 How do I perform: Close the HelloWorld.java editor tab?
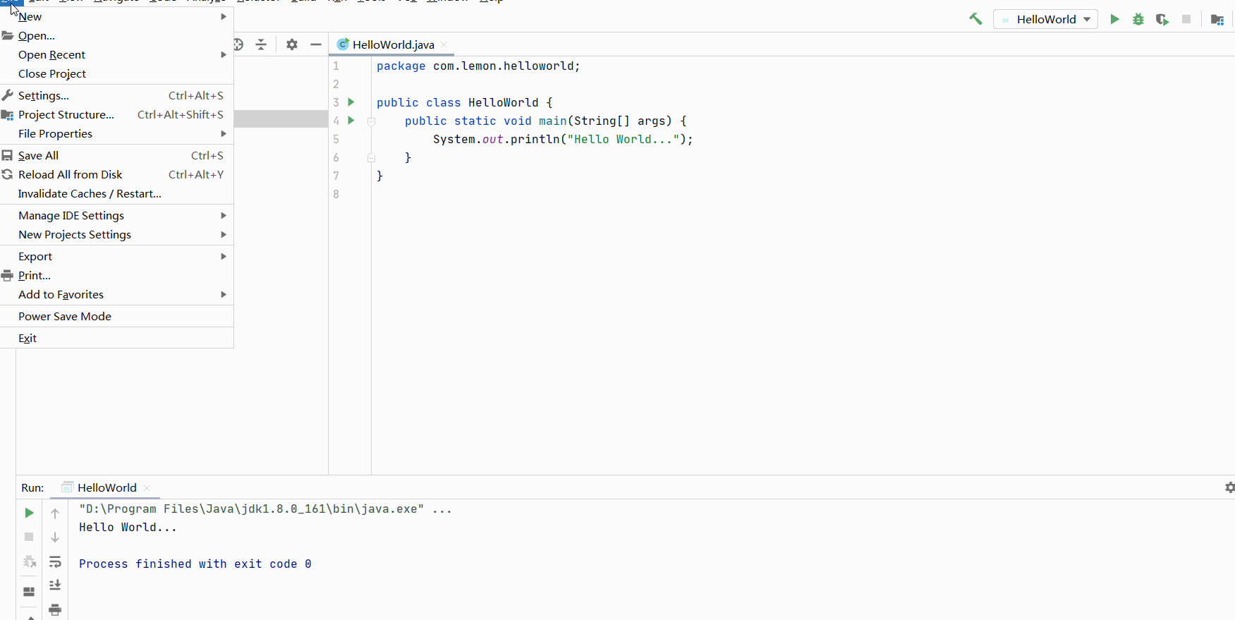point(444,44)
